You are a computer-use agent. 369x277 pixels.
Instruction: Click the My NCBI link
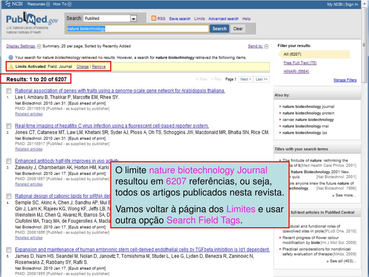click(335, 4)
